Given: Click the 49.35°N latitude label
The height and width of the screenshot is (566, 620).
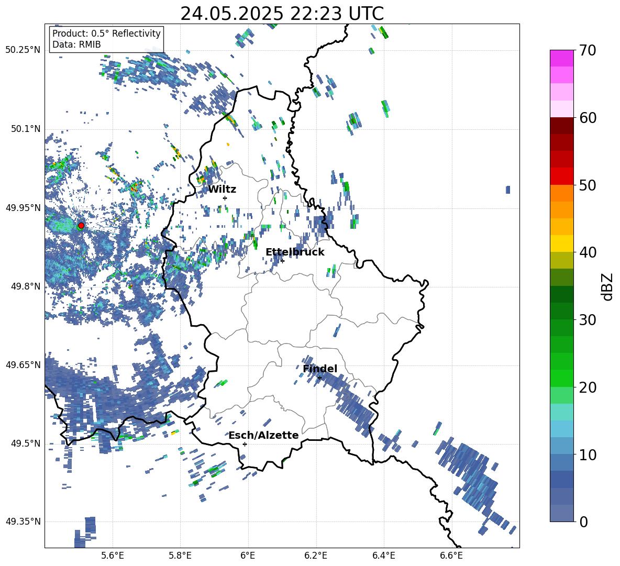Looking at the screenshot, I should 23,521.
